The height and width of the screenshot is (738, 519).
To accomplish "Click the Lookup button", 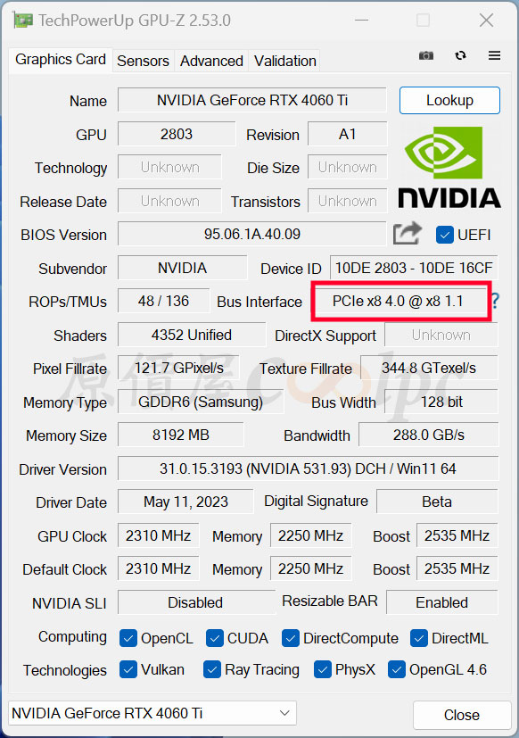I will [x=449, y=100].
